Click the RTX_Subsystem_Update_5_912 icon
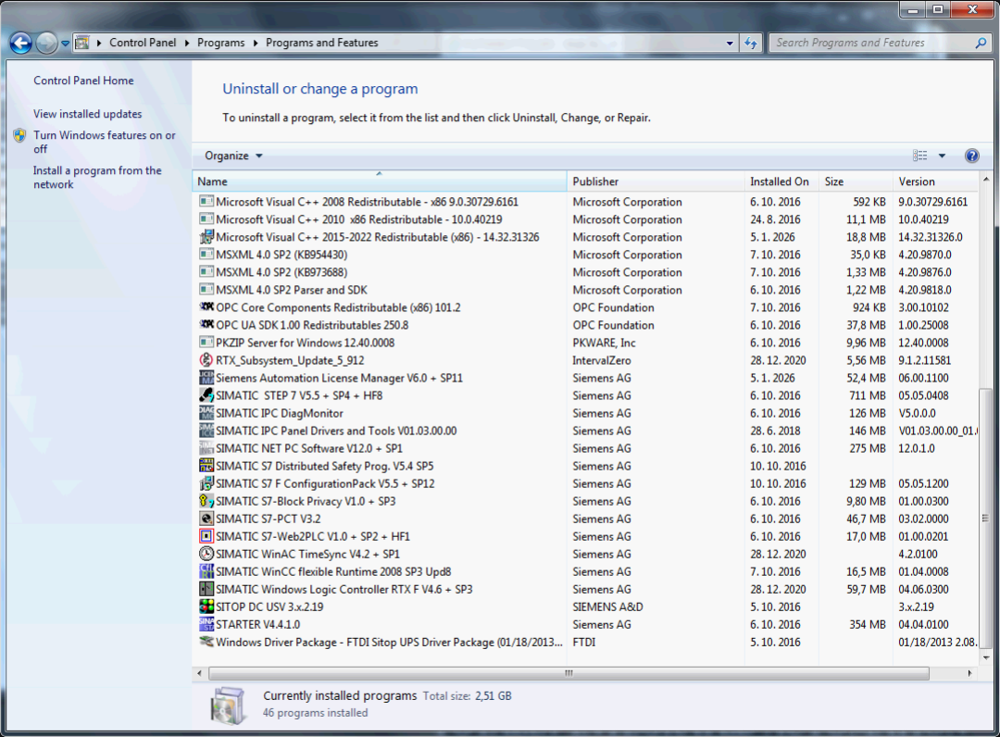This screenshot has width=1000, height=737. (207, 360)
